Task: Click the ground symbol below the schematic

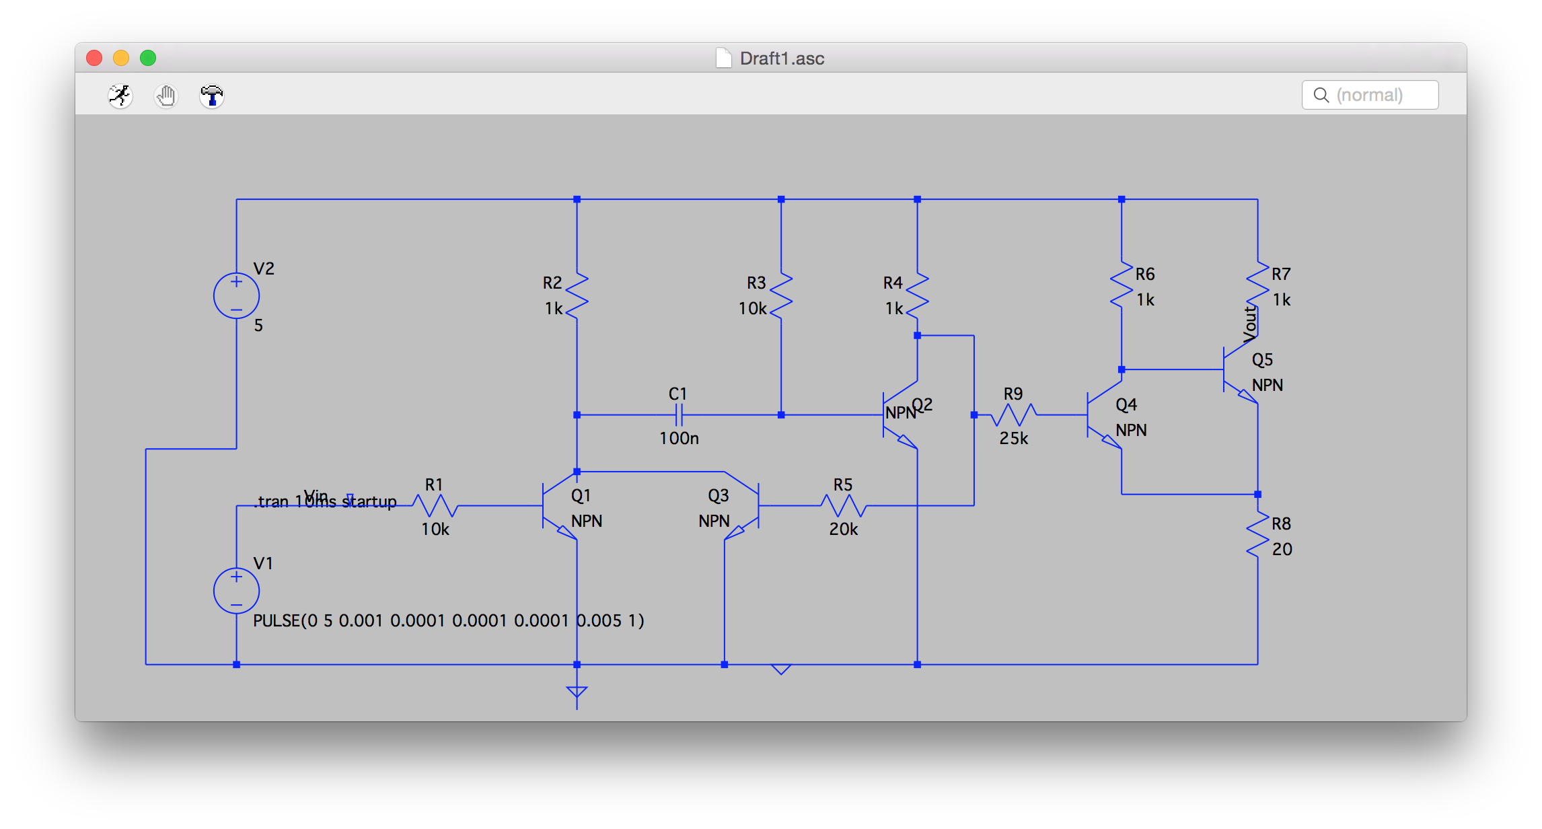Action: point(577,692)
